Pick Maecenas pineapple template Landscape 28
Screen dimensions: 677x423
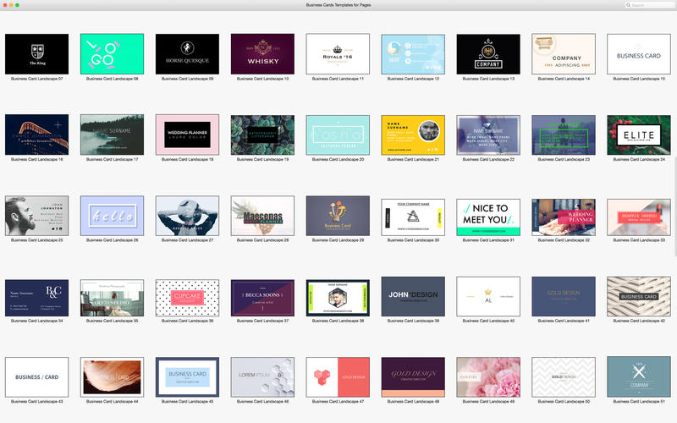[262, 216]
